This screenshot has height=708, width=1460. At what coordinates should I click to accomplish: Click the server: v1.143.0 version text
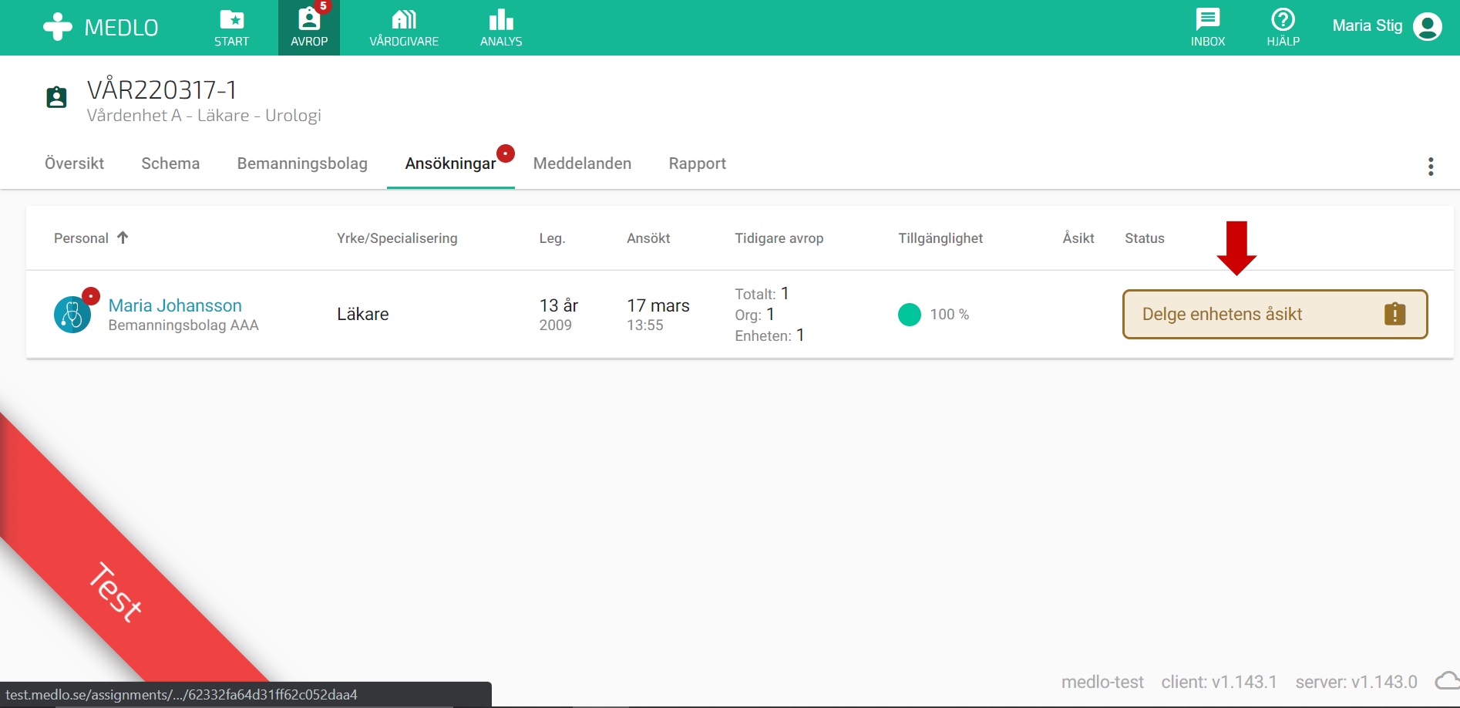click(x=1357, y=682)
